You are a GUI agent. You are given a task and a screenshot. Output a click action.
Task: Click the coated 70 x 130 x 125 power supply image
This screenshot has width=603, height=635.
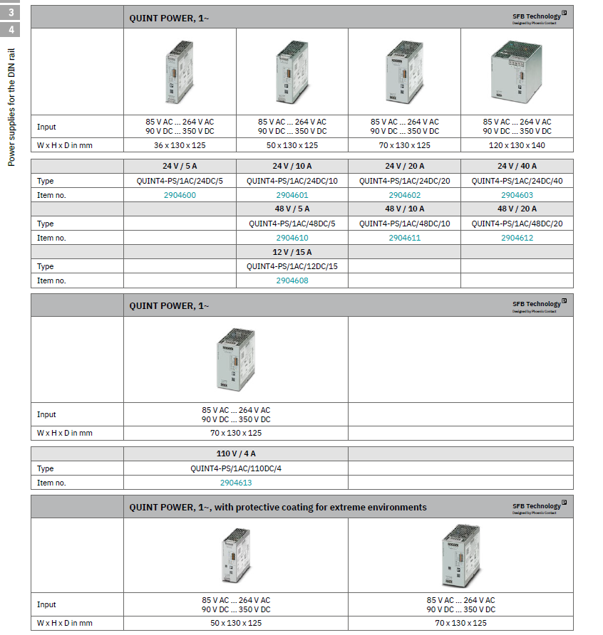(461, 555)
